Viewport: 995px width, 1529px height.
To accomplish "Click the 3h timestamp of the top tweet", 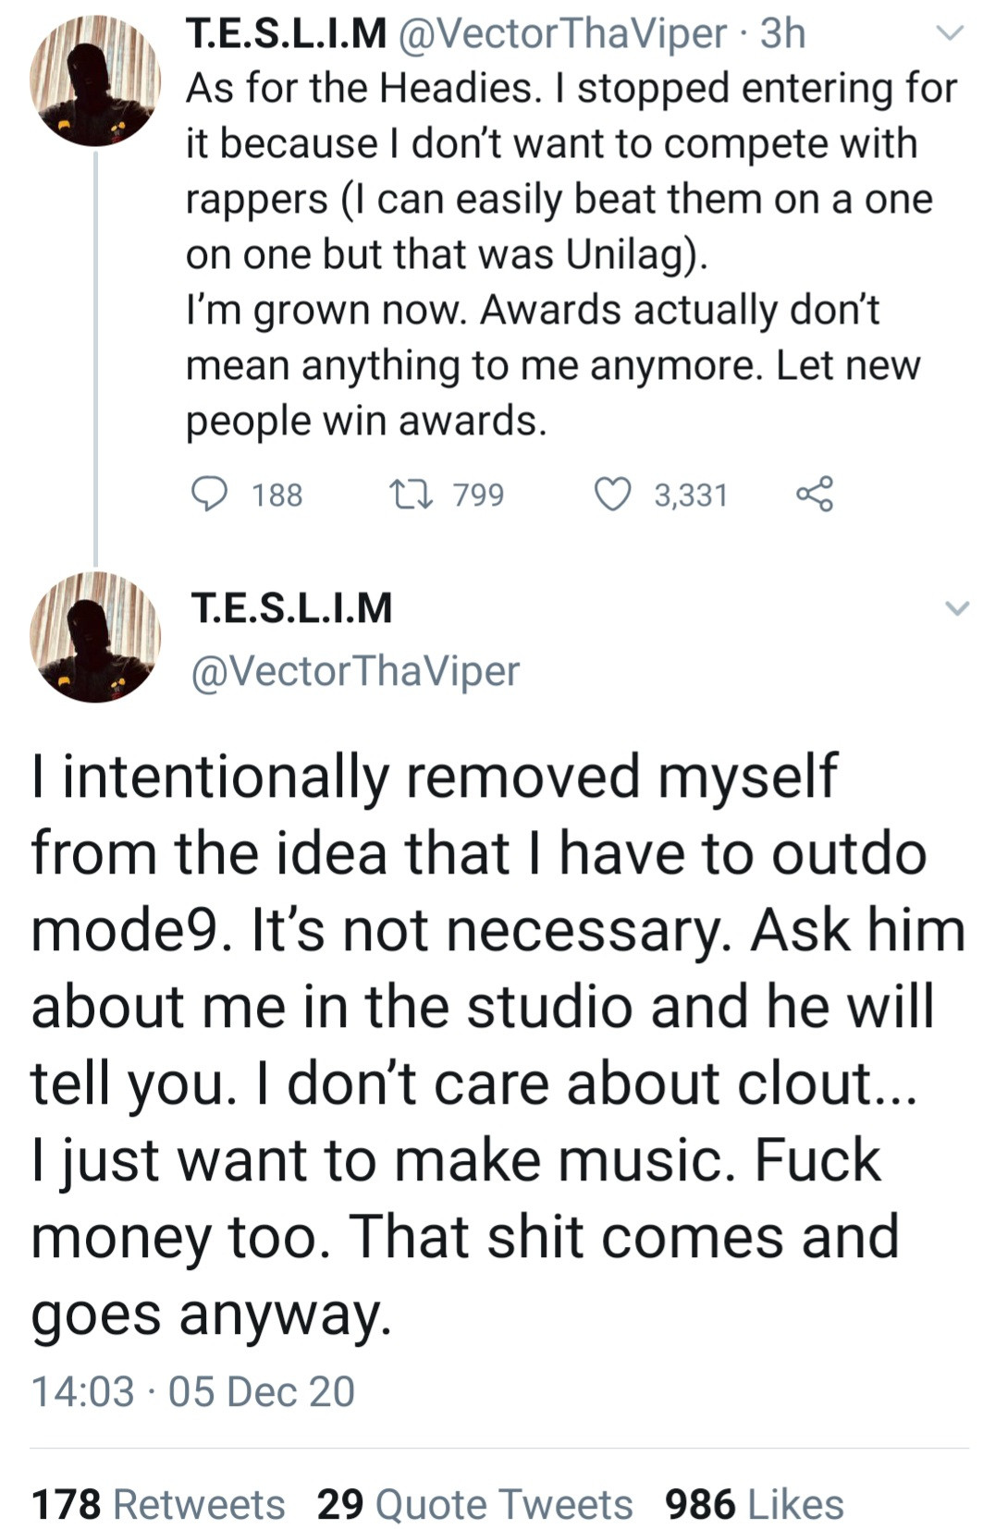I will (783, 34).
